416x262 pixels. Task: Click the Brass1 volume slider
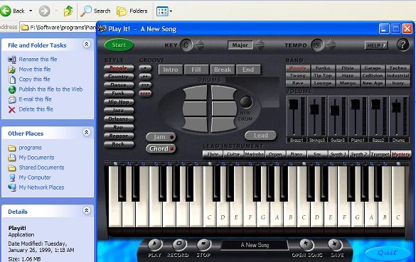tap(294, 104)
